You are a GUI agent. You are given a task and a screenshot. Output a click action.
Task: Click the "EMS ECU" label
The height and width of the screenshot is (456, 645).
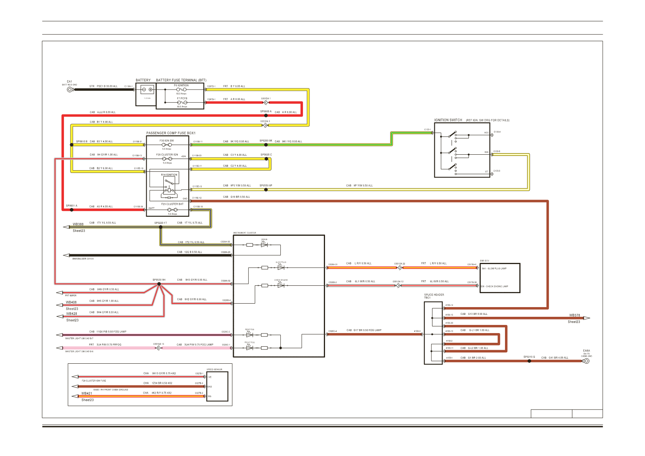[484, 261]
